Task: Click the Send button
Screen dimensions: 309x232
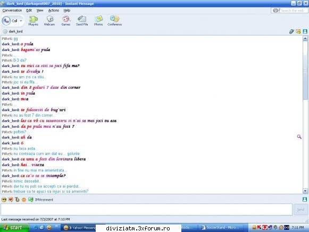Action: tap(300, 210)
